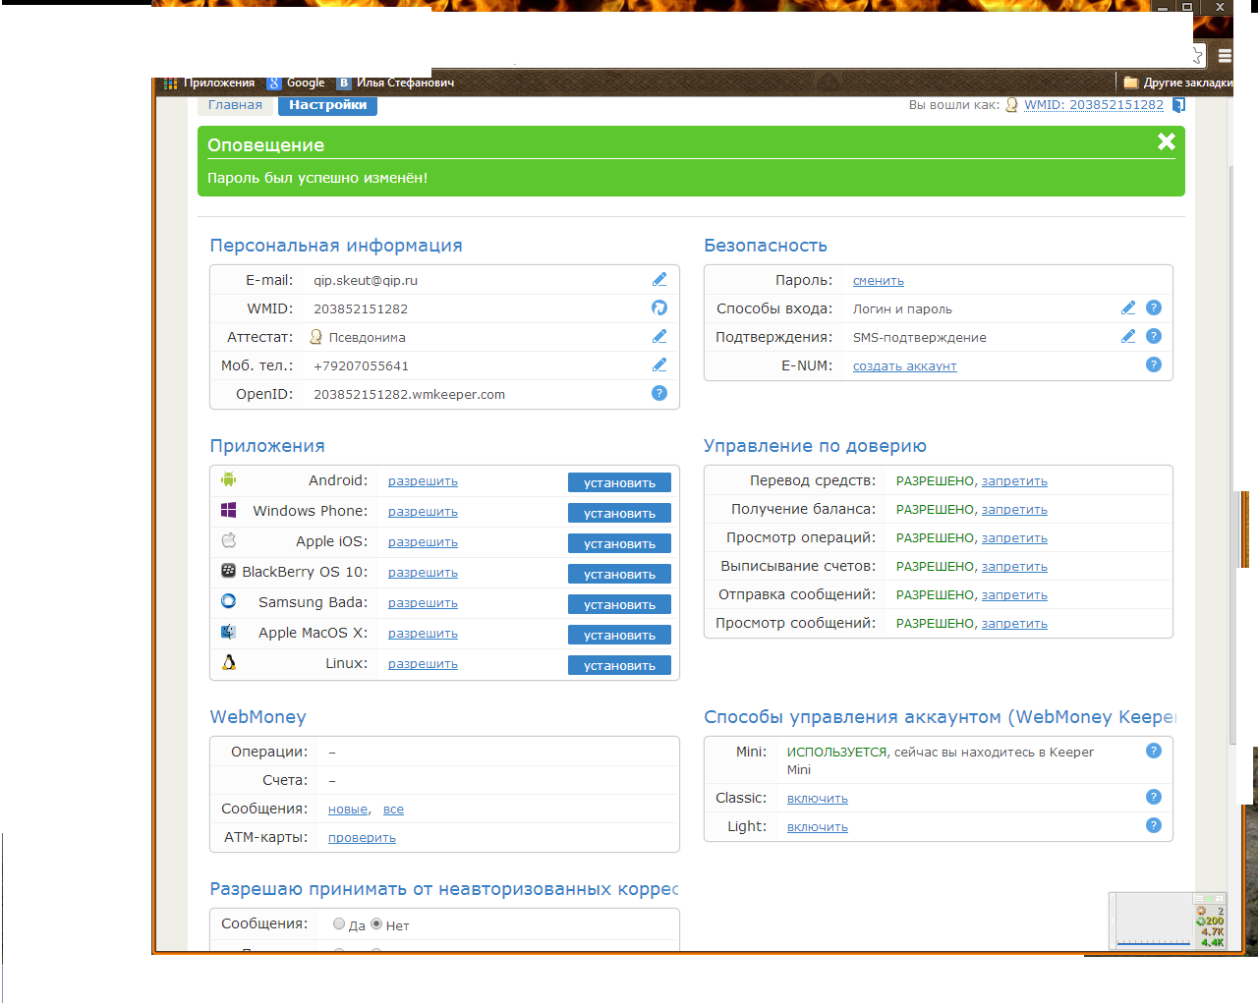Open the browser's main menu icon

[x=1225, y=56]
